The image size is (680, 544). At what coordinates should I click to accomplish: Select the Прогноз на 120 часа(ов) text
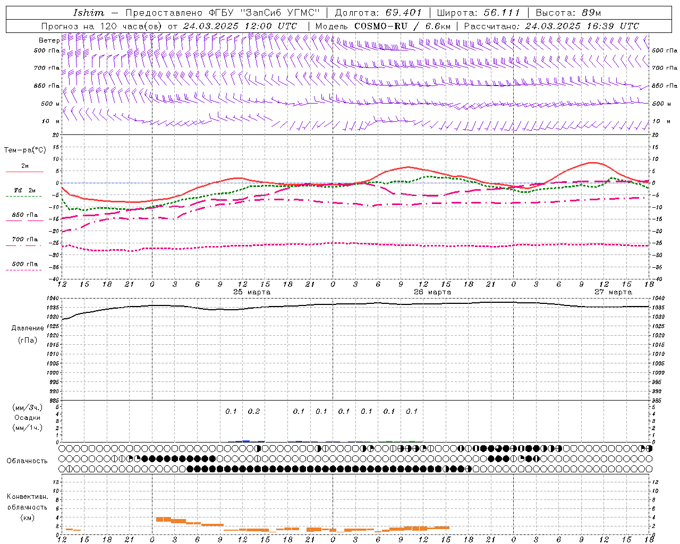[x=103, y=26]
